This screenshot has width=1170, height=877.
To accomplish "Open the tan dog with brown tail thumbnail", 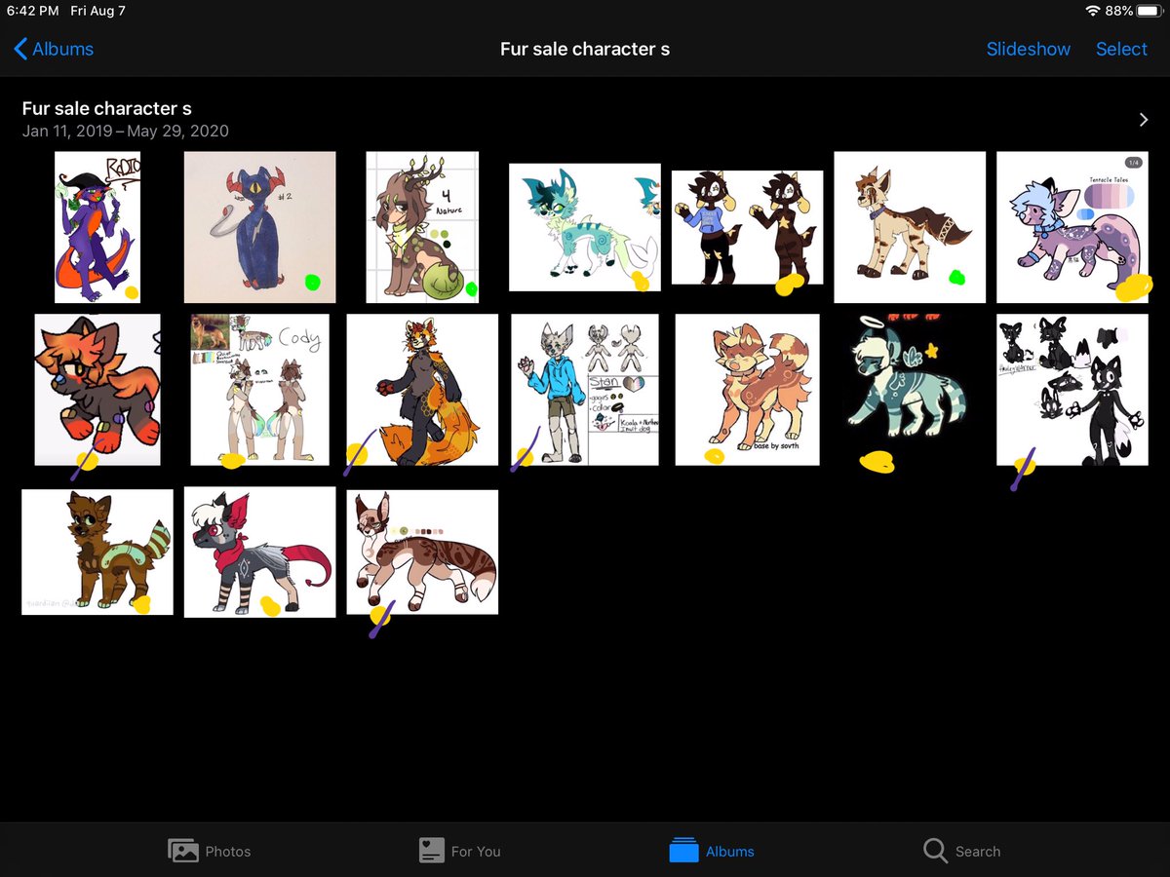I will 910,227.
